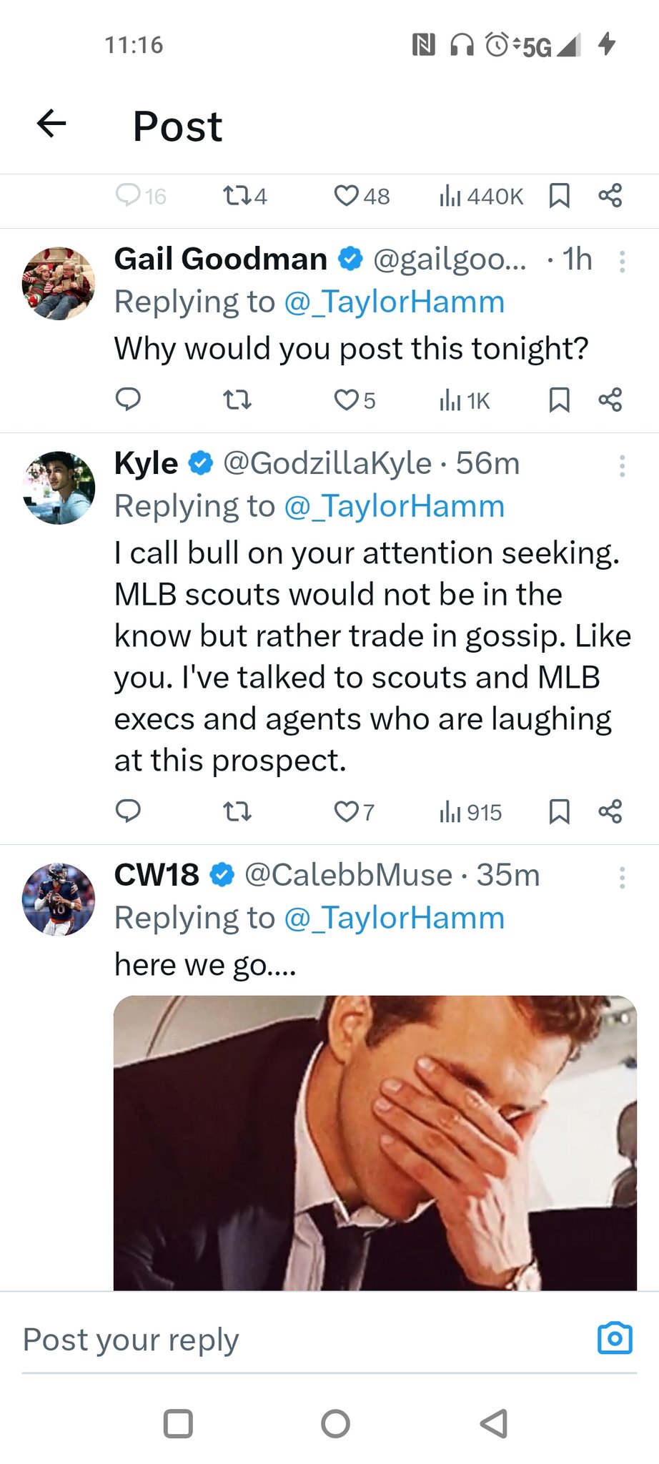Image resolution: width=659 pixels, height=1464 pixels.
Task: Tap the Android home circle button
Action: point(335,1423)
